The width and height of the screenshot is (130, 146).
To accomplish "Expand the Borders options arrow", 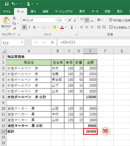I will (x=48, y=27).
